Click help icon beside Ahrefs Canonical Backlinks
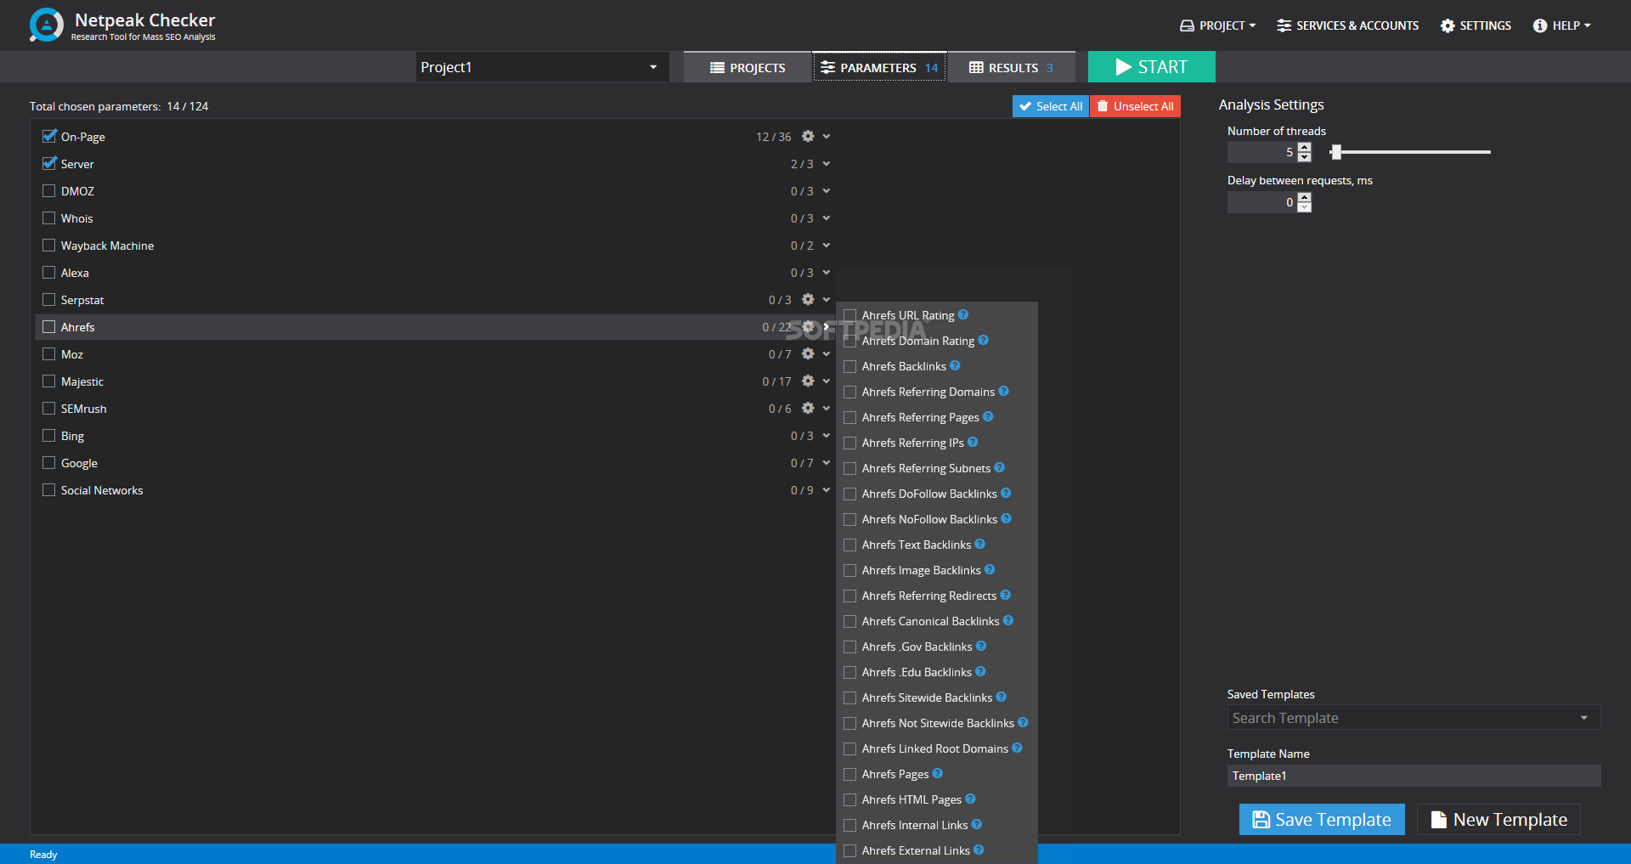Image resolution: width=1631 pixels, height=864 pixels. [x=1008, y=620]
